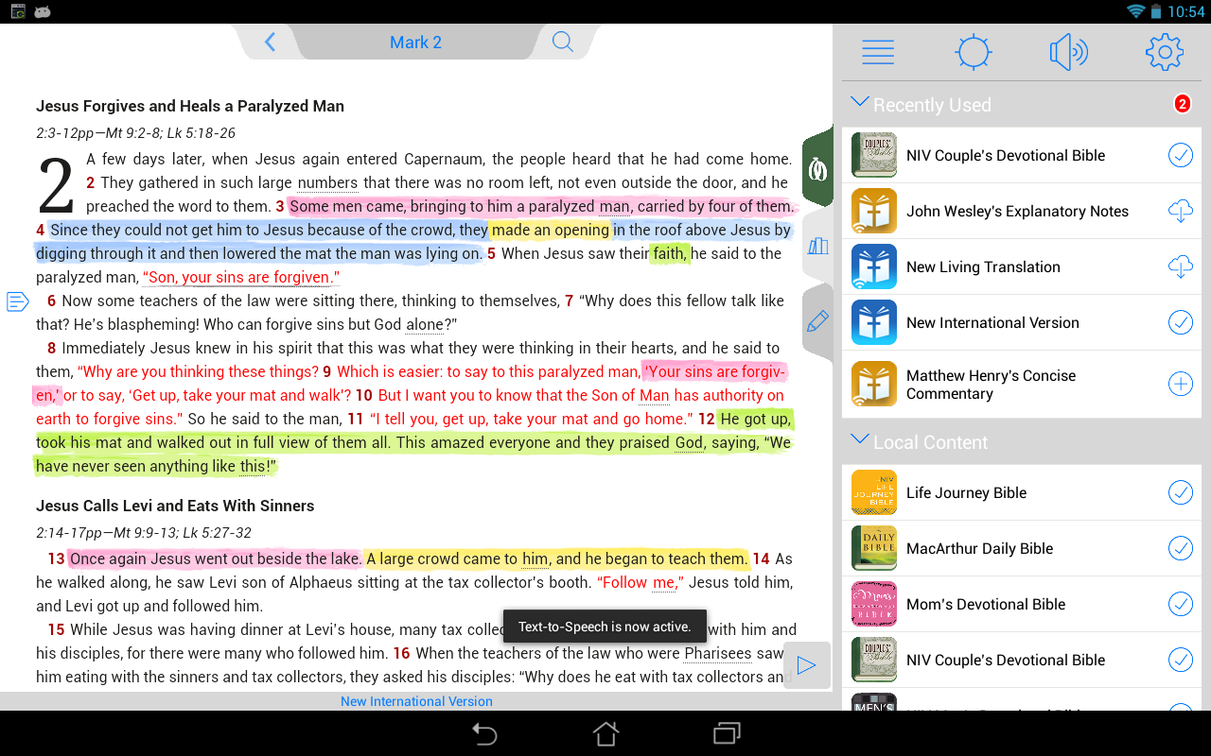Tap the battery status icon
This screenshot has width=1211, height=756.
pos(1155,11)
